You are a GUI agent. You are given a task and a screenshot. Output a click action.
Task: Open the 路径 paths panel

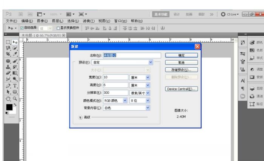pyautogui.click(x=256, y=104)
